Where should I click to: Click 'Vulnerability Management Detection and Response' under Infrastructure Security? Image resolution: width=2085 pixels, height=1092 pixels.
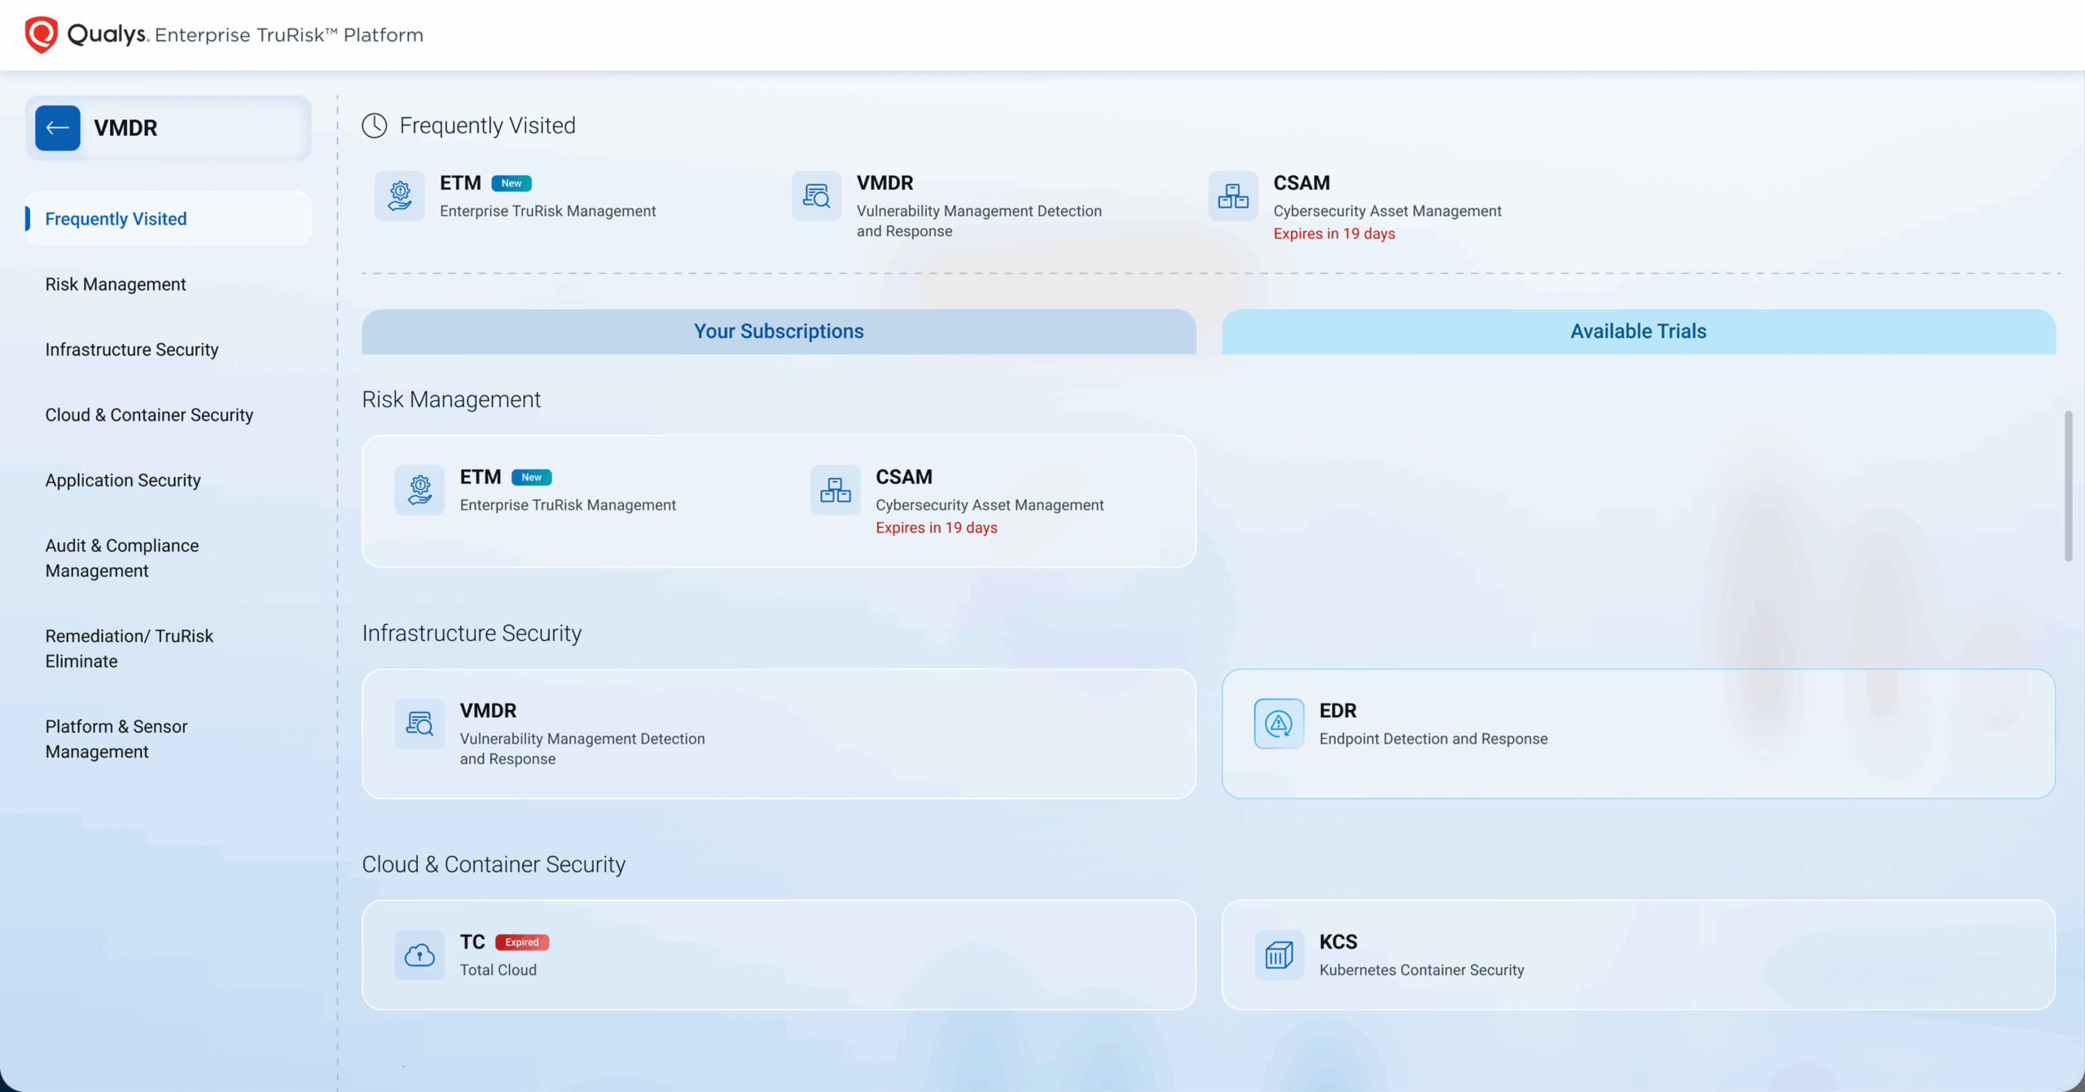(582, 748)
